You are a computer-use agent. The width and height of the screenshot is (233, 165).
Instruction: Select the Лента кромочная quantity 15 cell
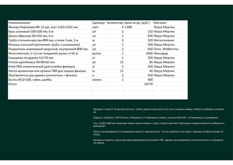(x=115, y=71)
